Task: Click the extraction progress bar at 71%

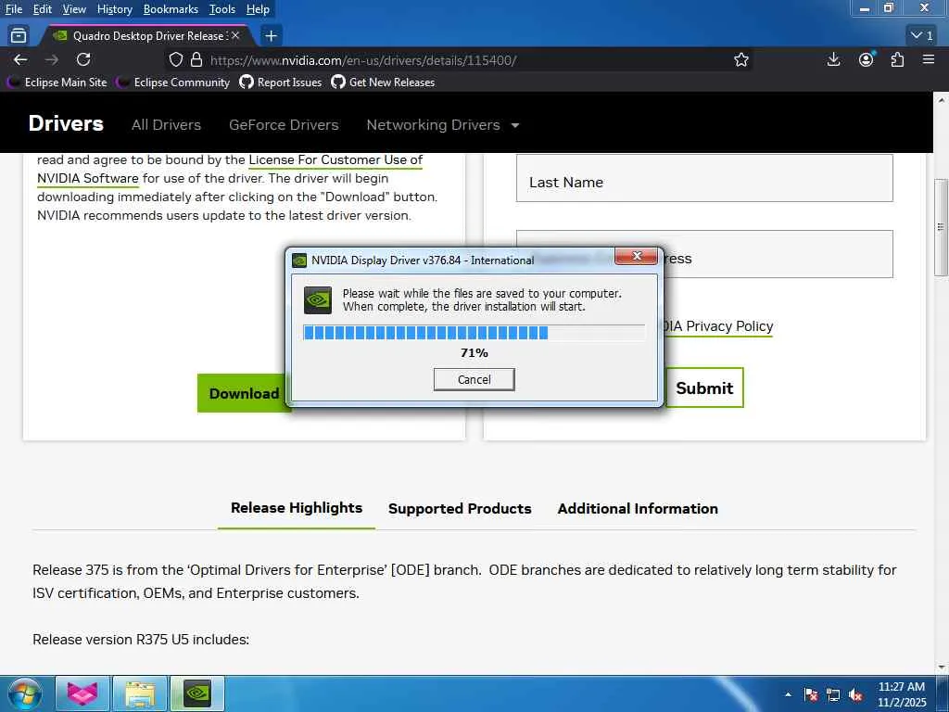Action: (474, 333)
